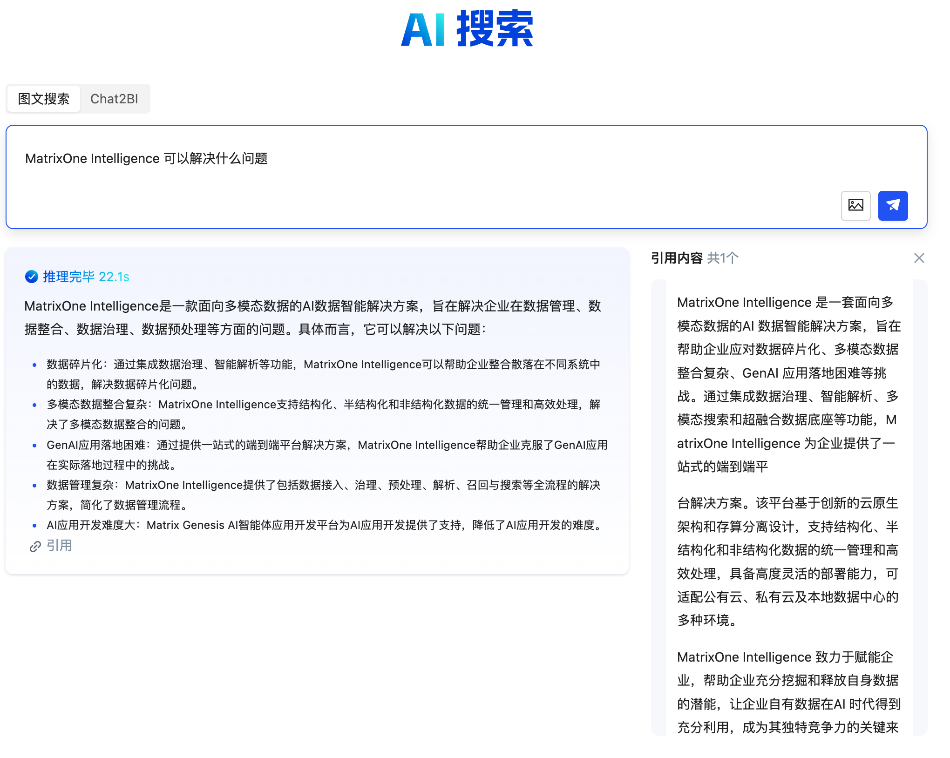This screenshot has height=758, width=950.
Task: Click the first citation paragraph about 数据碎片化
Action: (789, 385)
